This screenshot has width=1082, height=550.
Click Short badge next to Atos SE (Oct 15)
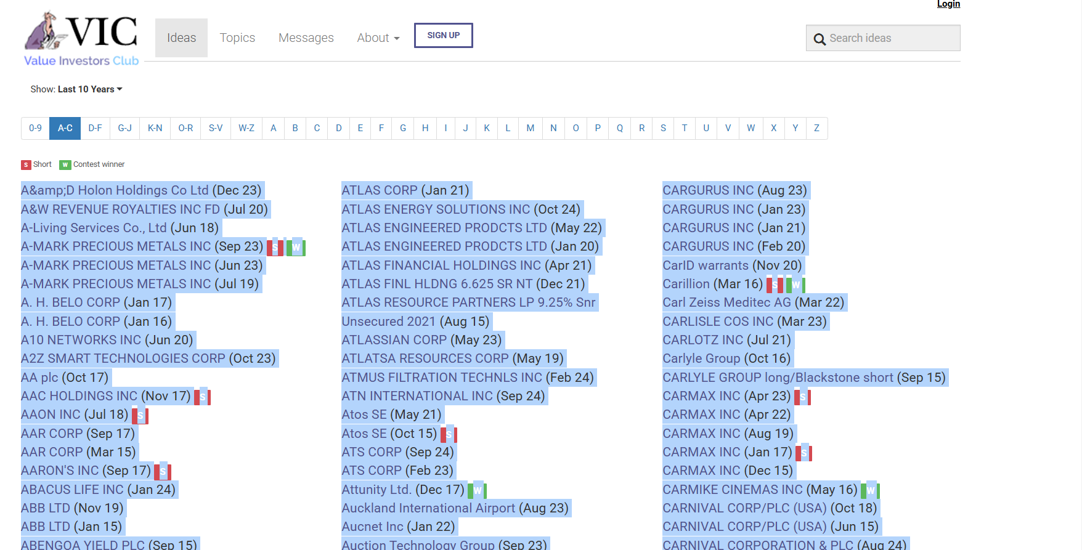(x=449, y=435)
